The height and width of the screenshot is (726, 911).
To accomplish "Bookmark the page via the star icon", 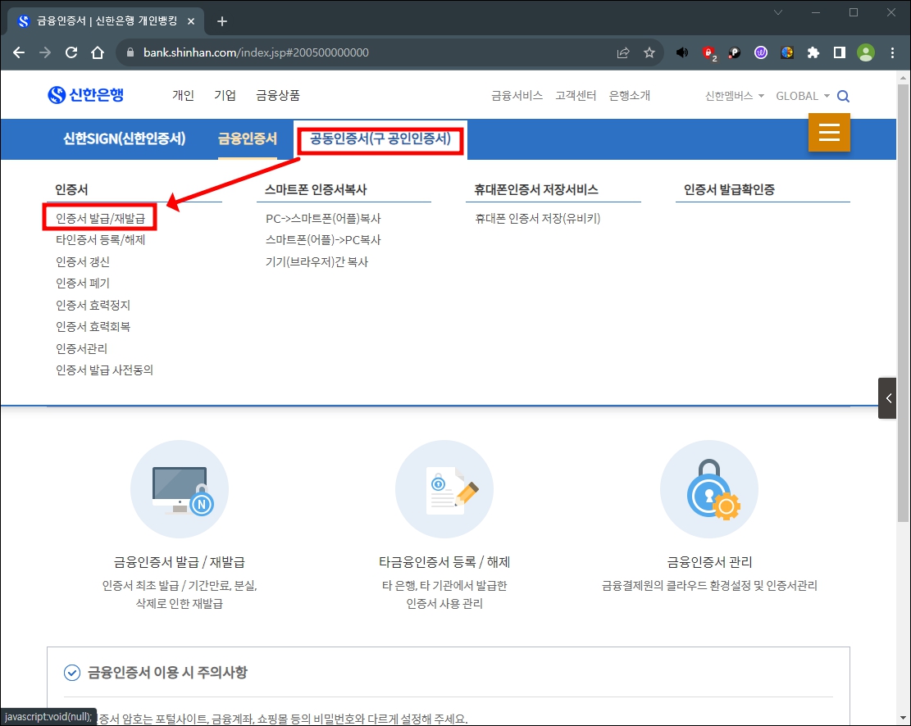I will click(649, 52).
